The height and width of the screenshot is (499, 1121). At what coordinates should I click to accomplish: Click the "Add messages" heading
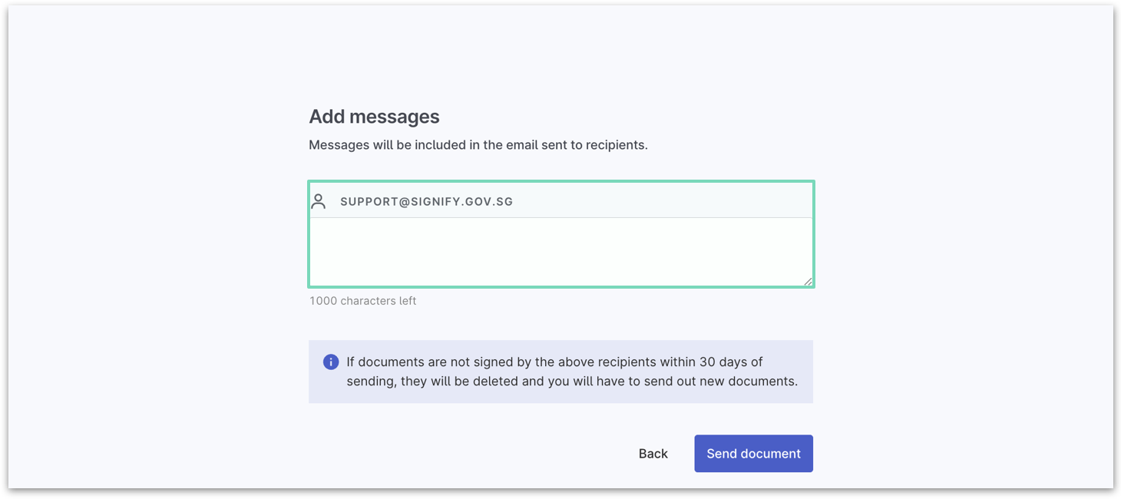[x=374, y=117]
